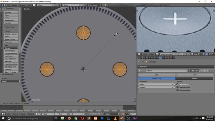Toggle Subsurf edit mode display icon
Screen dimensions: 215x121
click(197, 71)
